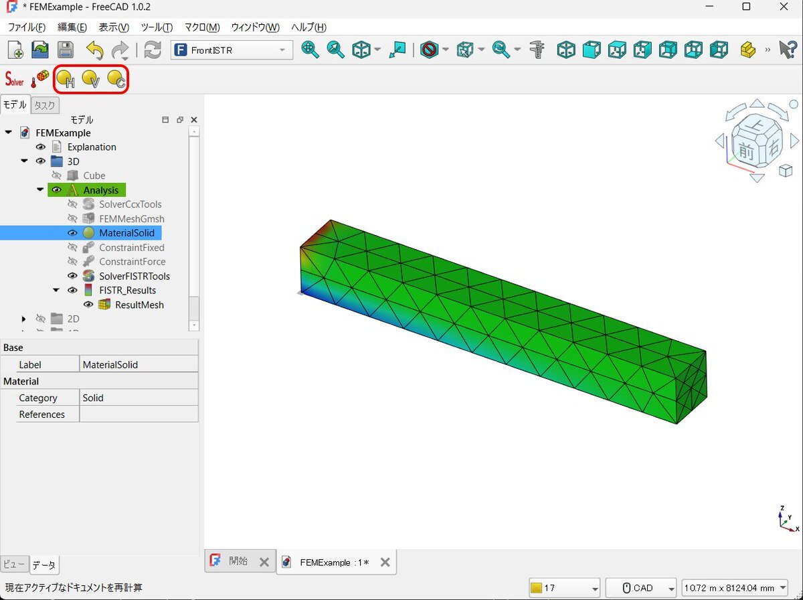Toggle visibility of ResultMesh

coord(88,305)
